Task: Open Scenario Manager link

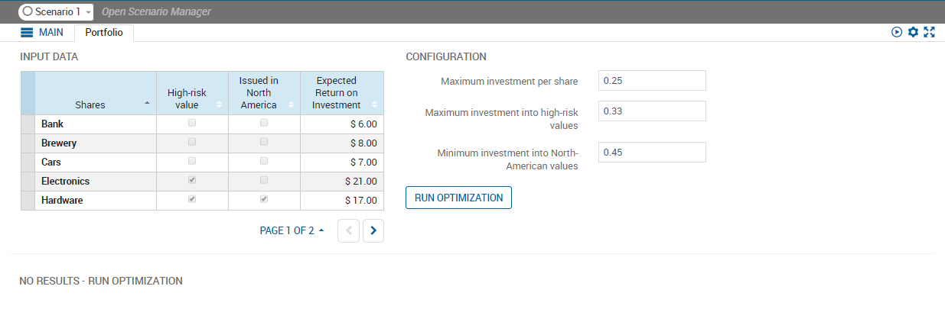Action: pos(156,12)
